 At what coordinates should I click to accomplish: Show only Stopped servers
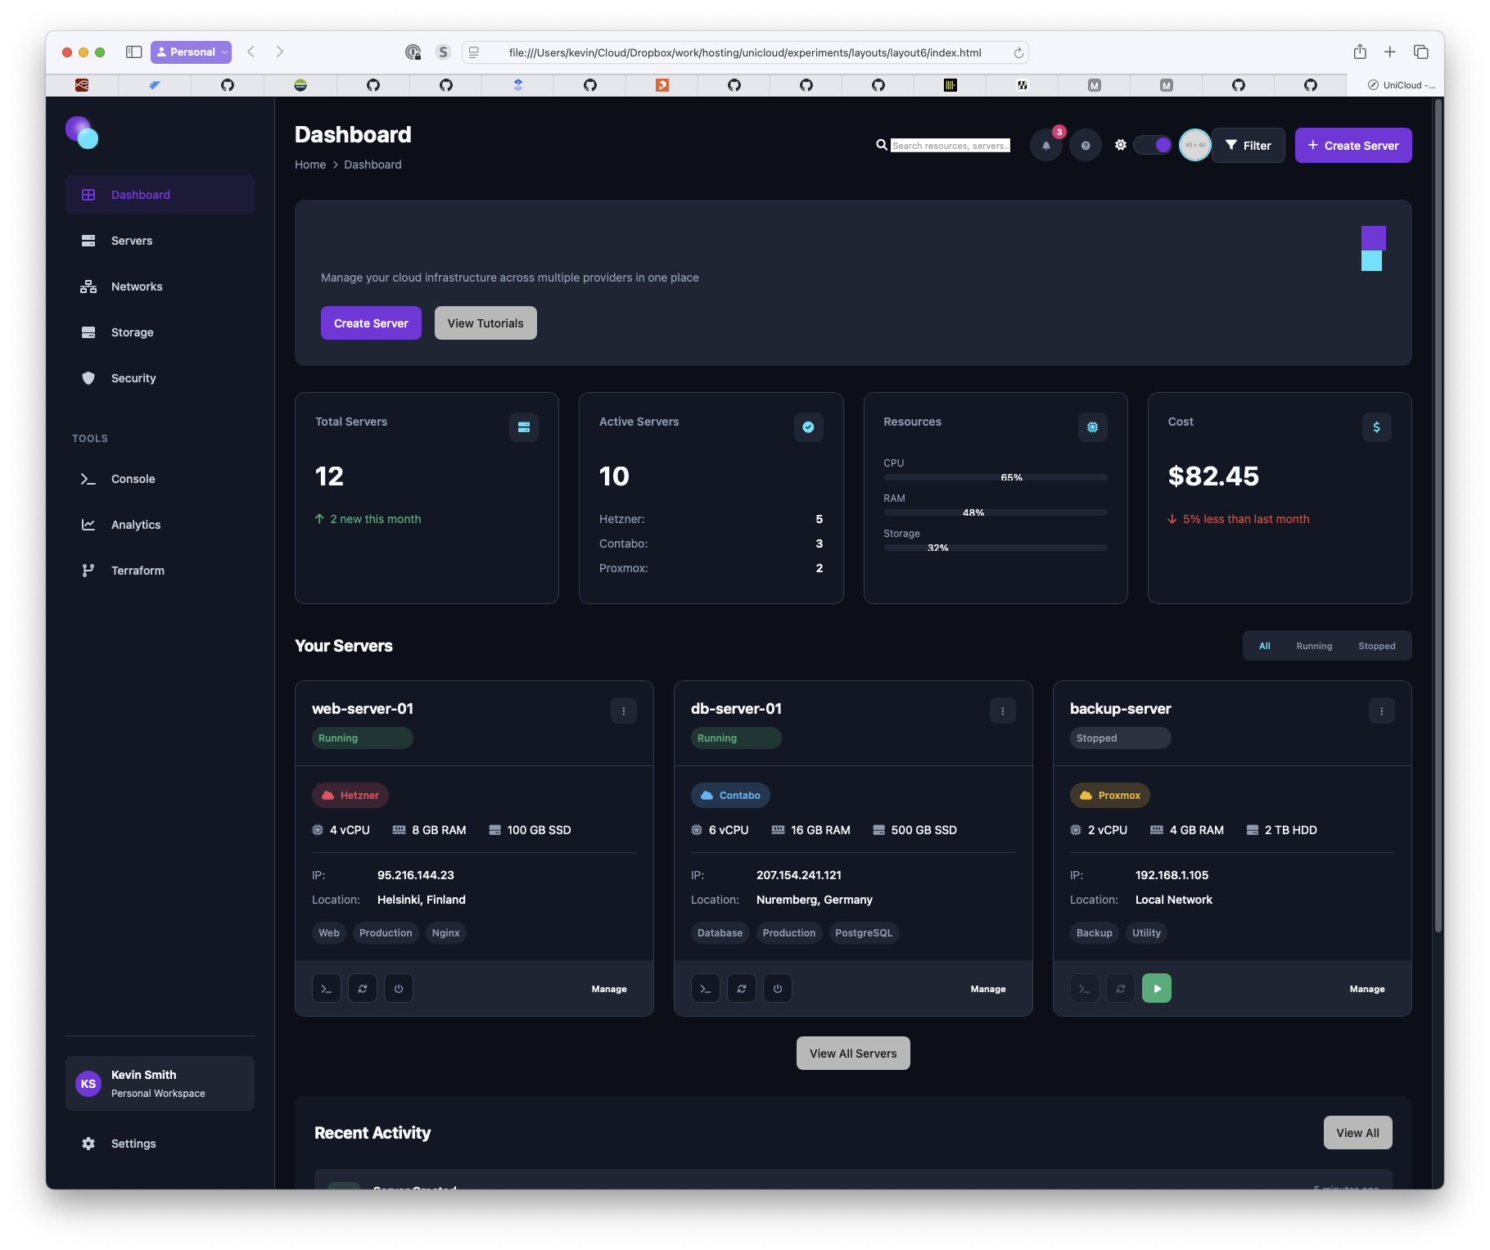click(1376, 646)
